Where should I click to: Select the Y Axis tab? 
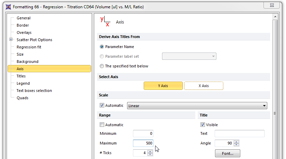click(x=163, y=86)
